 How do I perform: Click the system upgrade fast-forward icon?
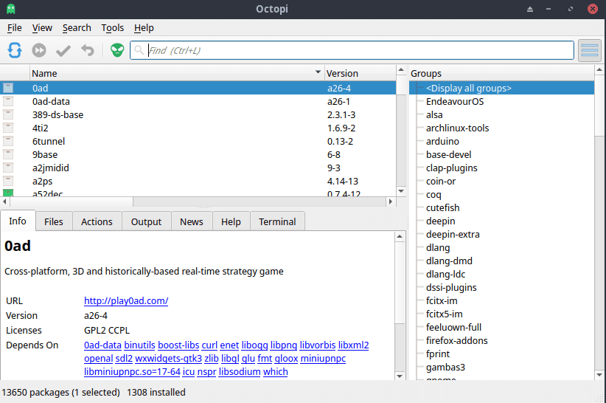coord(39,50)
